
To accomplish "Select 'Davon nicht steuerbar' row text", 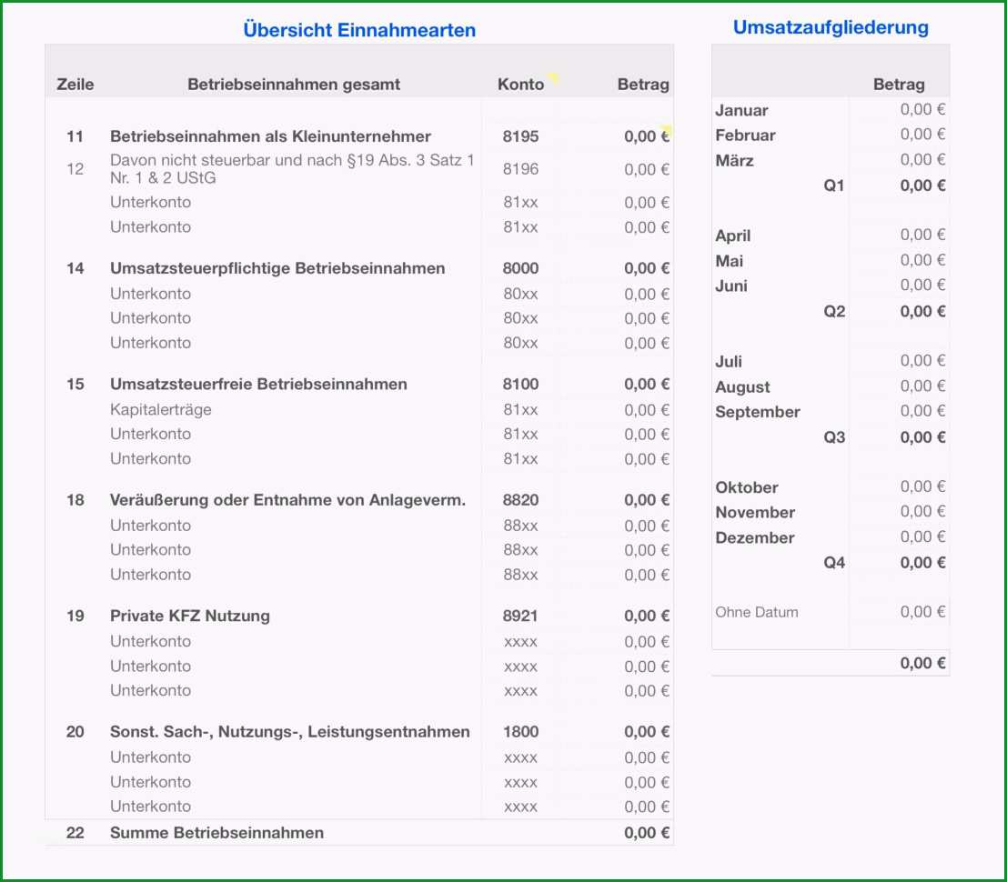I will (292, 169).
